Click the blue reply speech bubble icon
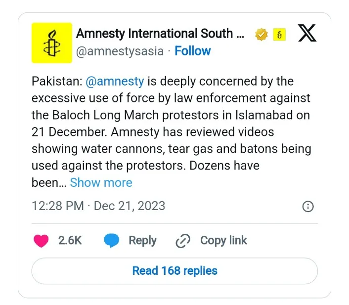The height and width of the screenshot is (305, 349). (x=112, y=241)
